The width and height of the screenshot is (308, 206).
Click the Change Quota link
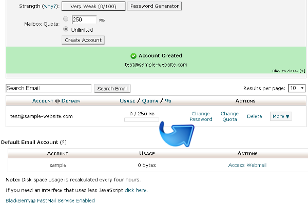tap(229, 116)
